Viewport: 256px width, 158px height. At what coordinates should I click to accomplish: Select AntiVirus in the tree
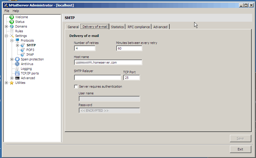click(x=27, y=64)
